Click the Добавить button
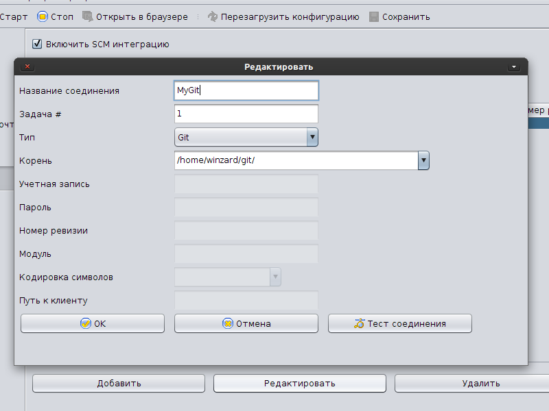Screen dimensions: 549x411 tap(119, 383)
